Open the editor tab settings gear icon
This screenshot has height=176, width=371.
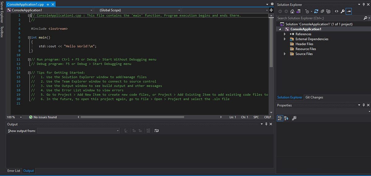(272, 4)
